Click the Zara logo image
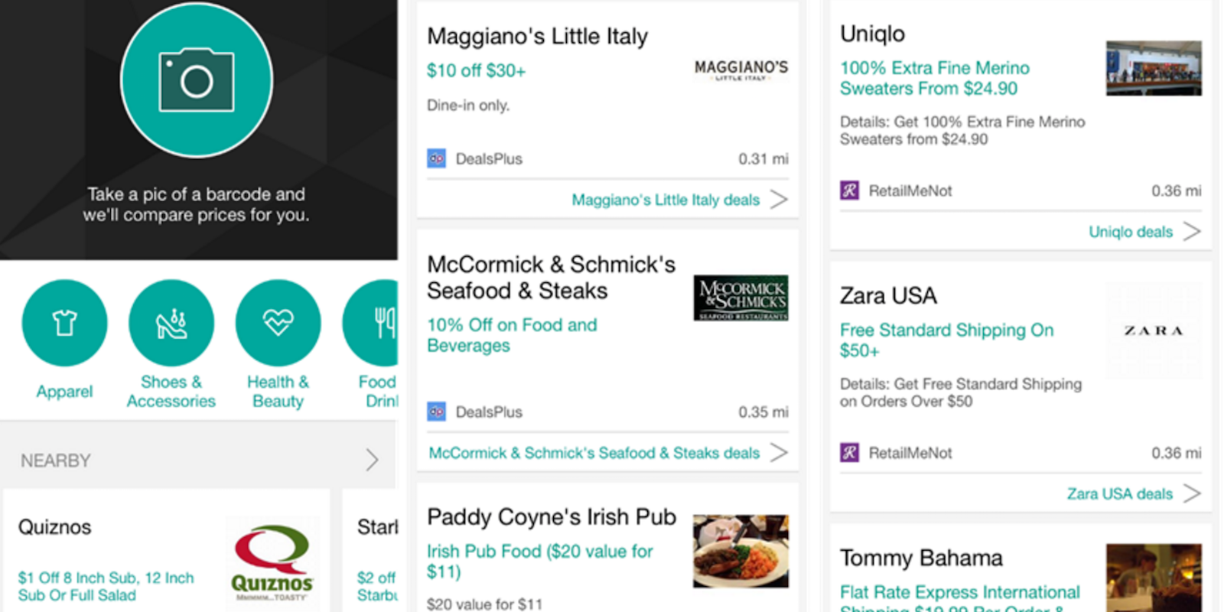Viewport: 1224px width, 612px height. [x=1154, y=331]
